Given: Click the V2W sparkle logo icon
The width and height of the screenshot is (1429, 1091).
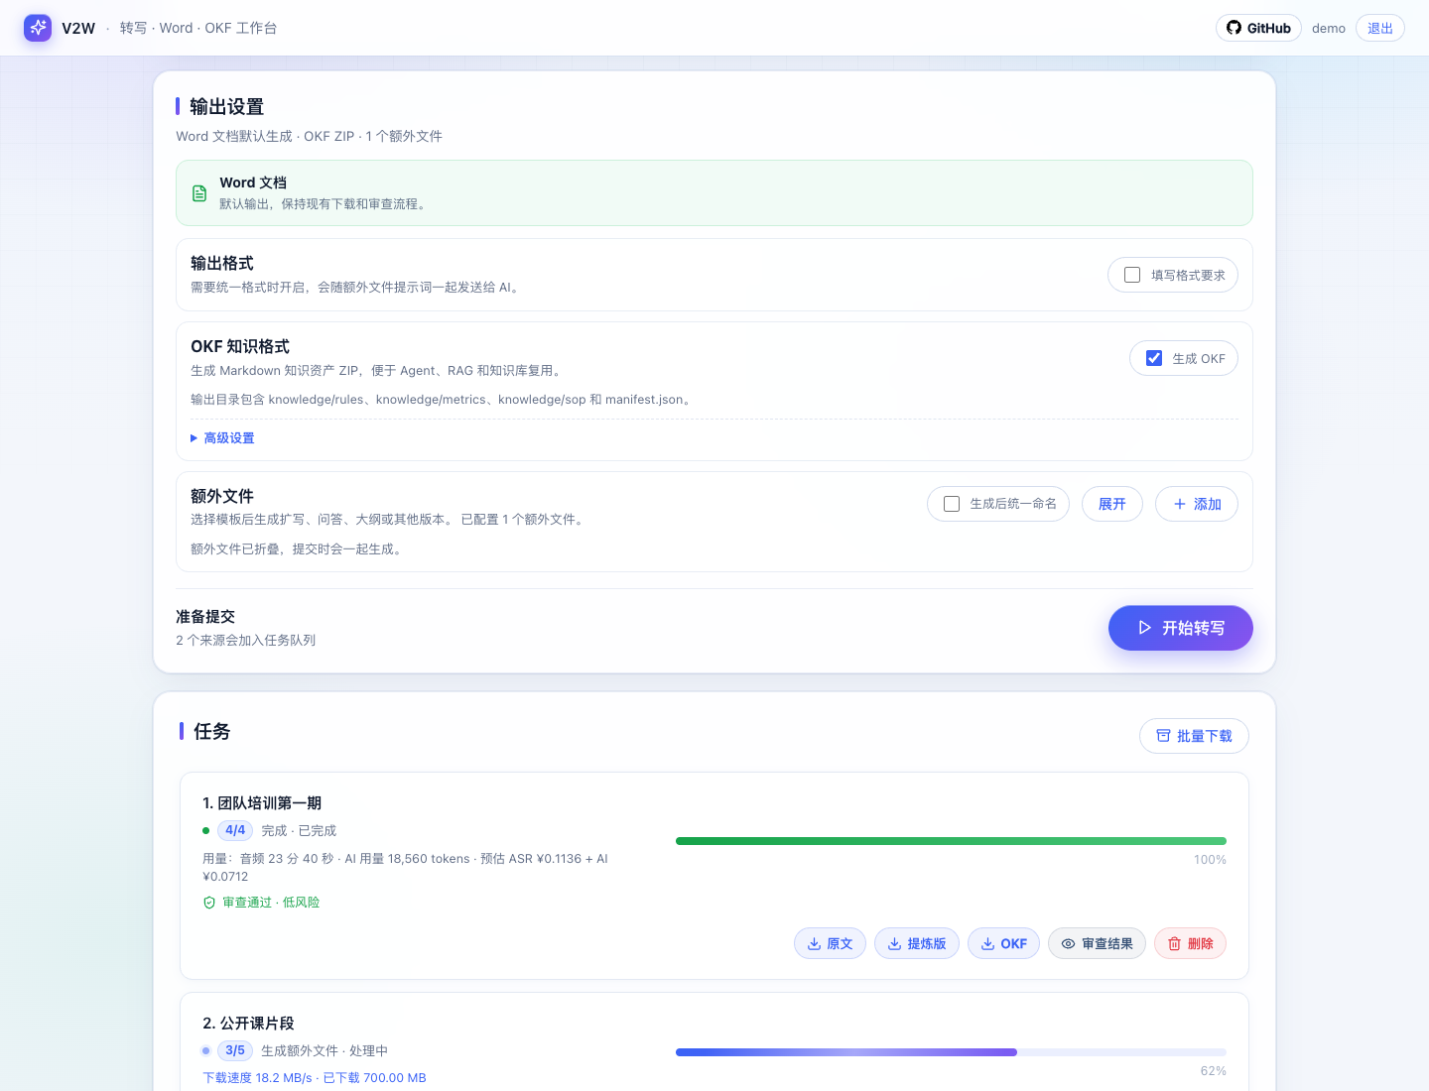Looking at the screenshot, I should point(38,28).
